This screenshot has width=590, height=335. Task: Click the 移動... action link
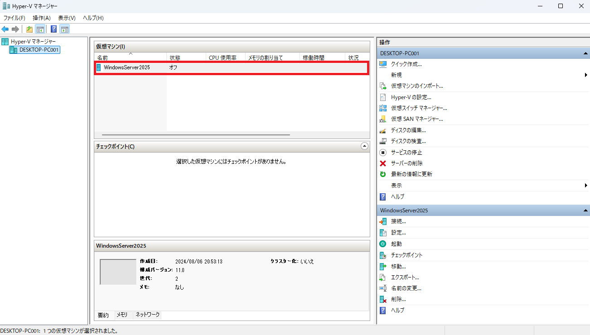point(398,266)
